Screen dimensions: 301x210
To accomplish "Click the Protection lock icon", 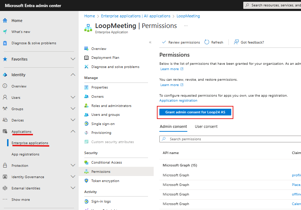I will 5,165.
